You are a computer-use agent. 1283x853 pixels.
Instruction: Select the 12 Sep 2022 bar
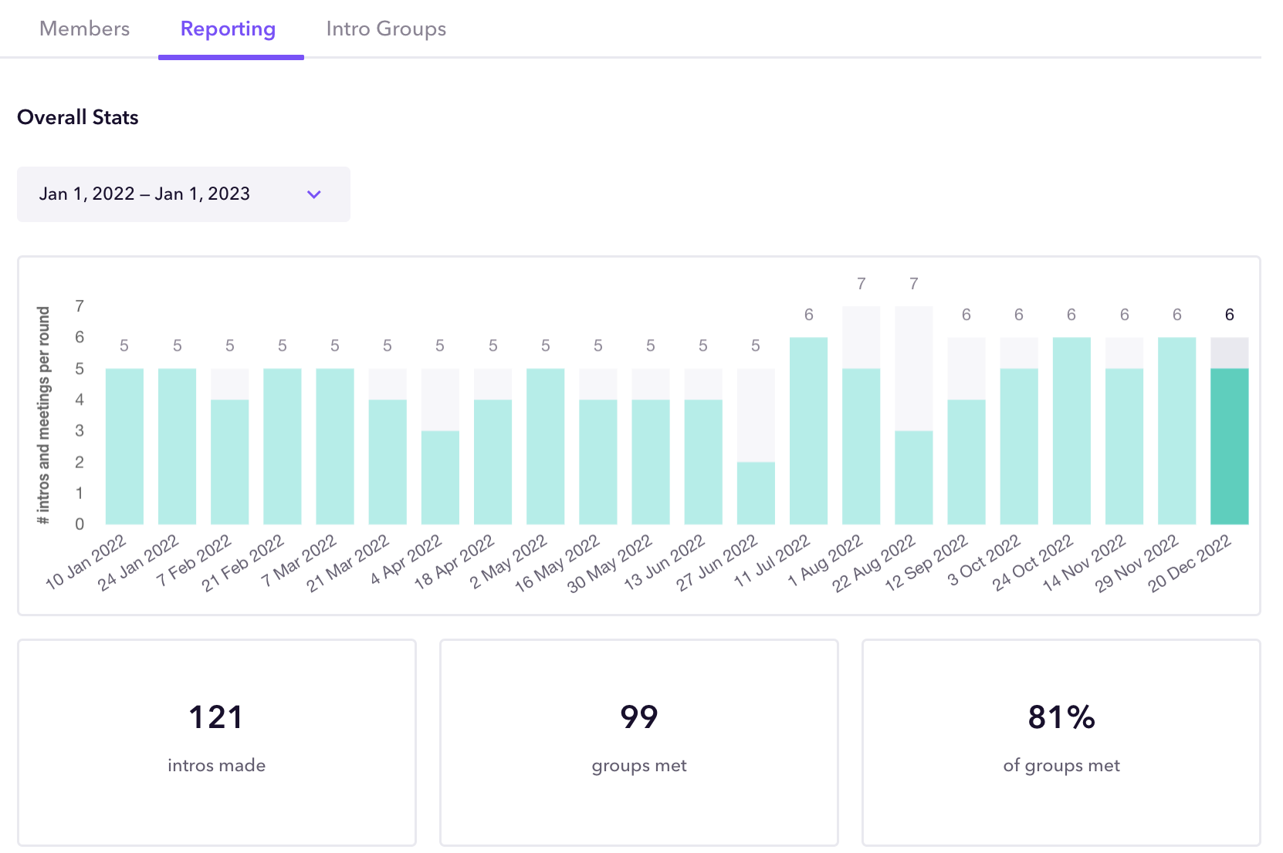point(966,431)
